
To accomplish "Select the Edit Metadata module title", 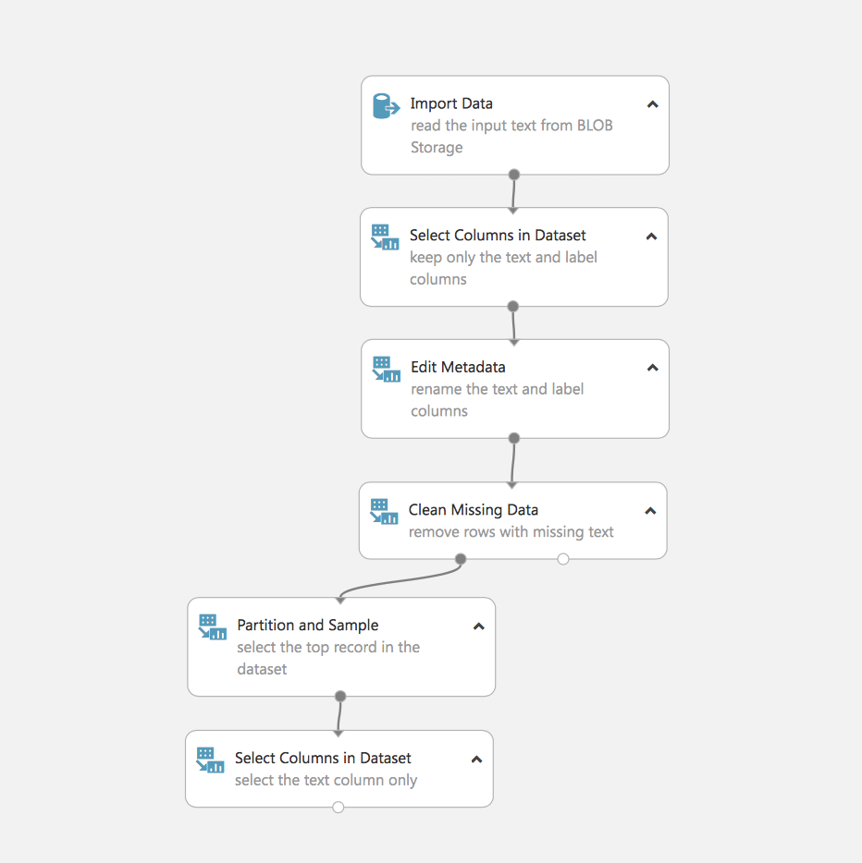I will 458,367.
